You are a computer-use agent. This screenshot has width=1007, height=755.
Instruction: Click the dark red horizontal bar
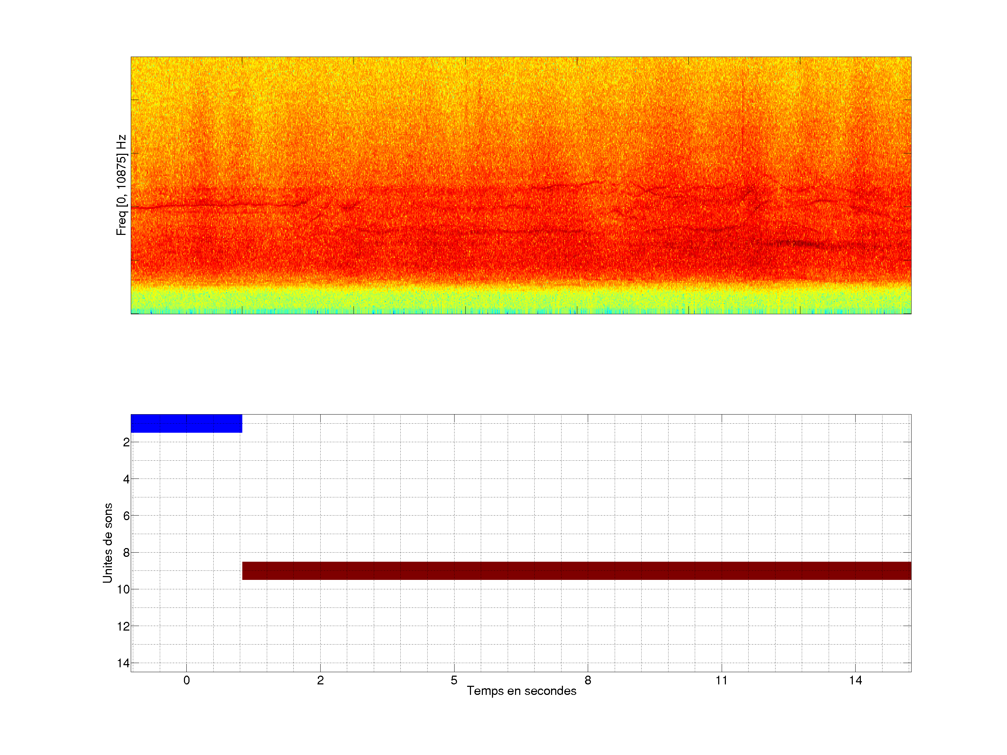click(x=576, y=570)
